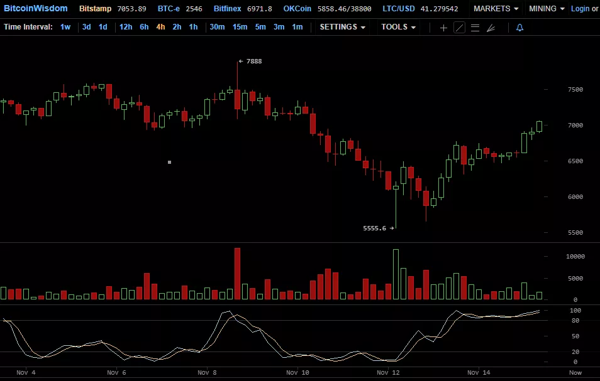Choose the fan lines drawing tool
This screenshot has width=600, height=381.
tap(491, 28)
